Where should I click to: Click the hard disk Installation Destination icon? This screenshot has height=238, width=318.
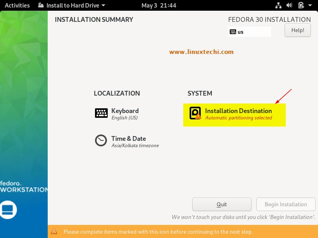pyautogui.click(x=195, y=113)
